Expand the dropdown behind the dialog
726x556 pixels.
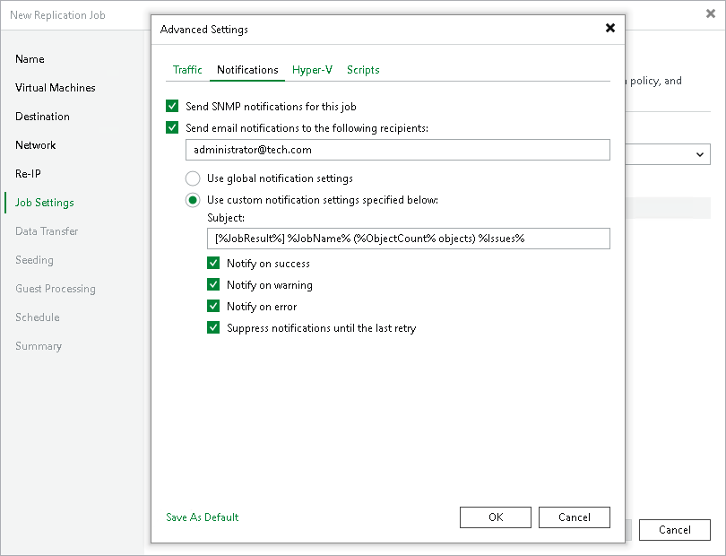pos(700,154)
